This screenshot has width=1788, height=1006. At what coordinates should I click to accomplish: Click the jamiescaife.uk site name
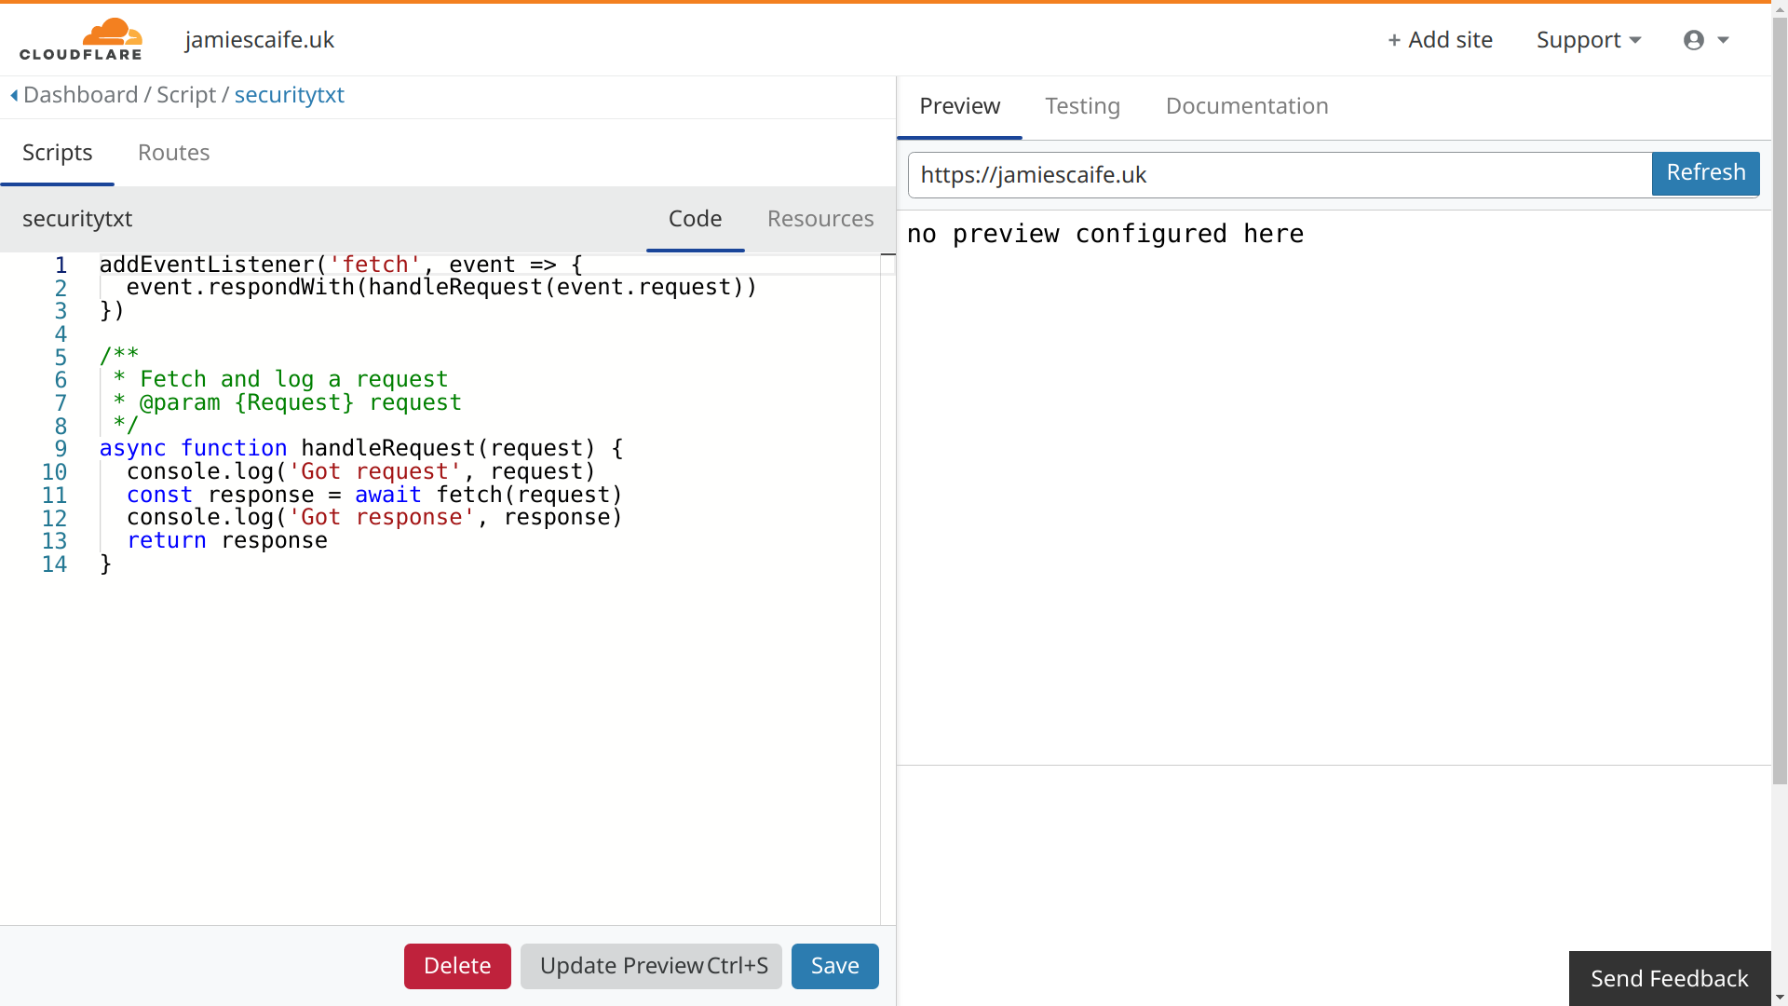(260, 39)
